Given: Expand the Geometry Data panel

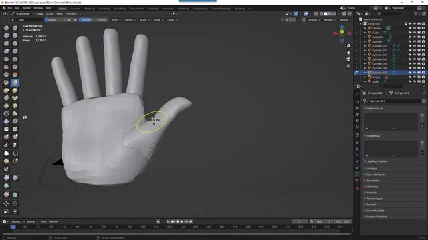Looking at the screenshot, I should point(375,211).
